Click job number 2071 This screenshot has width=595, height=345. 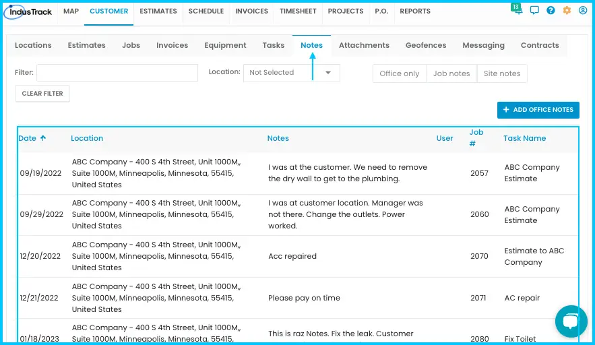point(478,298)
